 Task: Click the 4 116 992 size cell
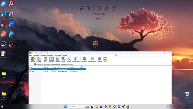[x=46, y=71]
